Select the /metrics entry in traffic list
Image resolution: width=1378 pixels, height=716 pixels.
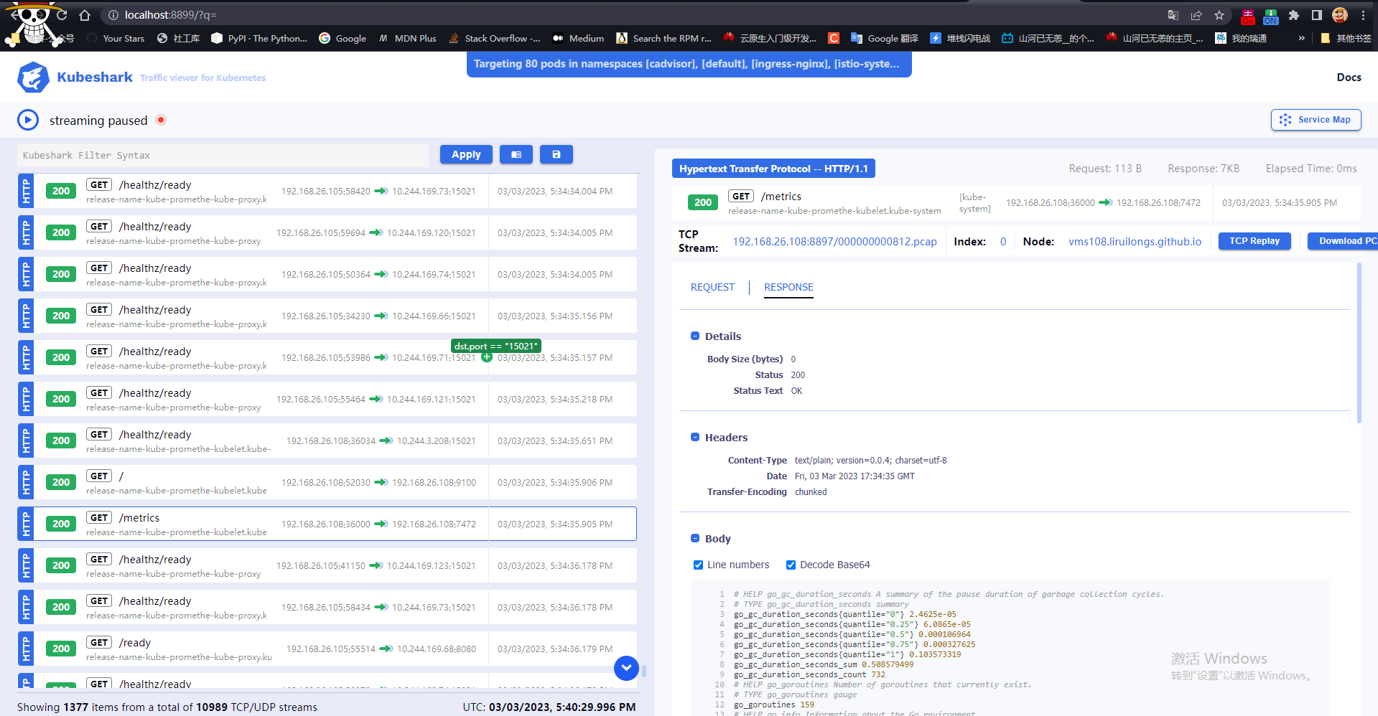click(327, 524)
